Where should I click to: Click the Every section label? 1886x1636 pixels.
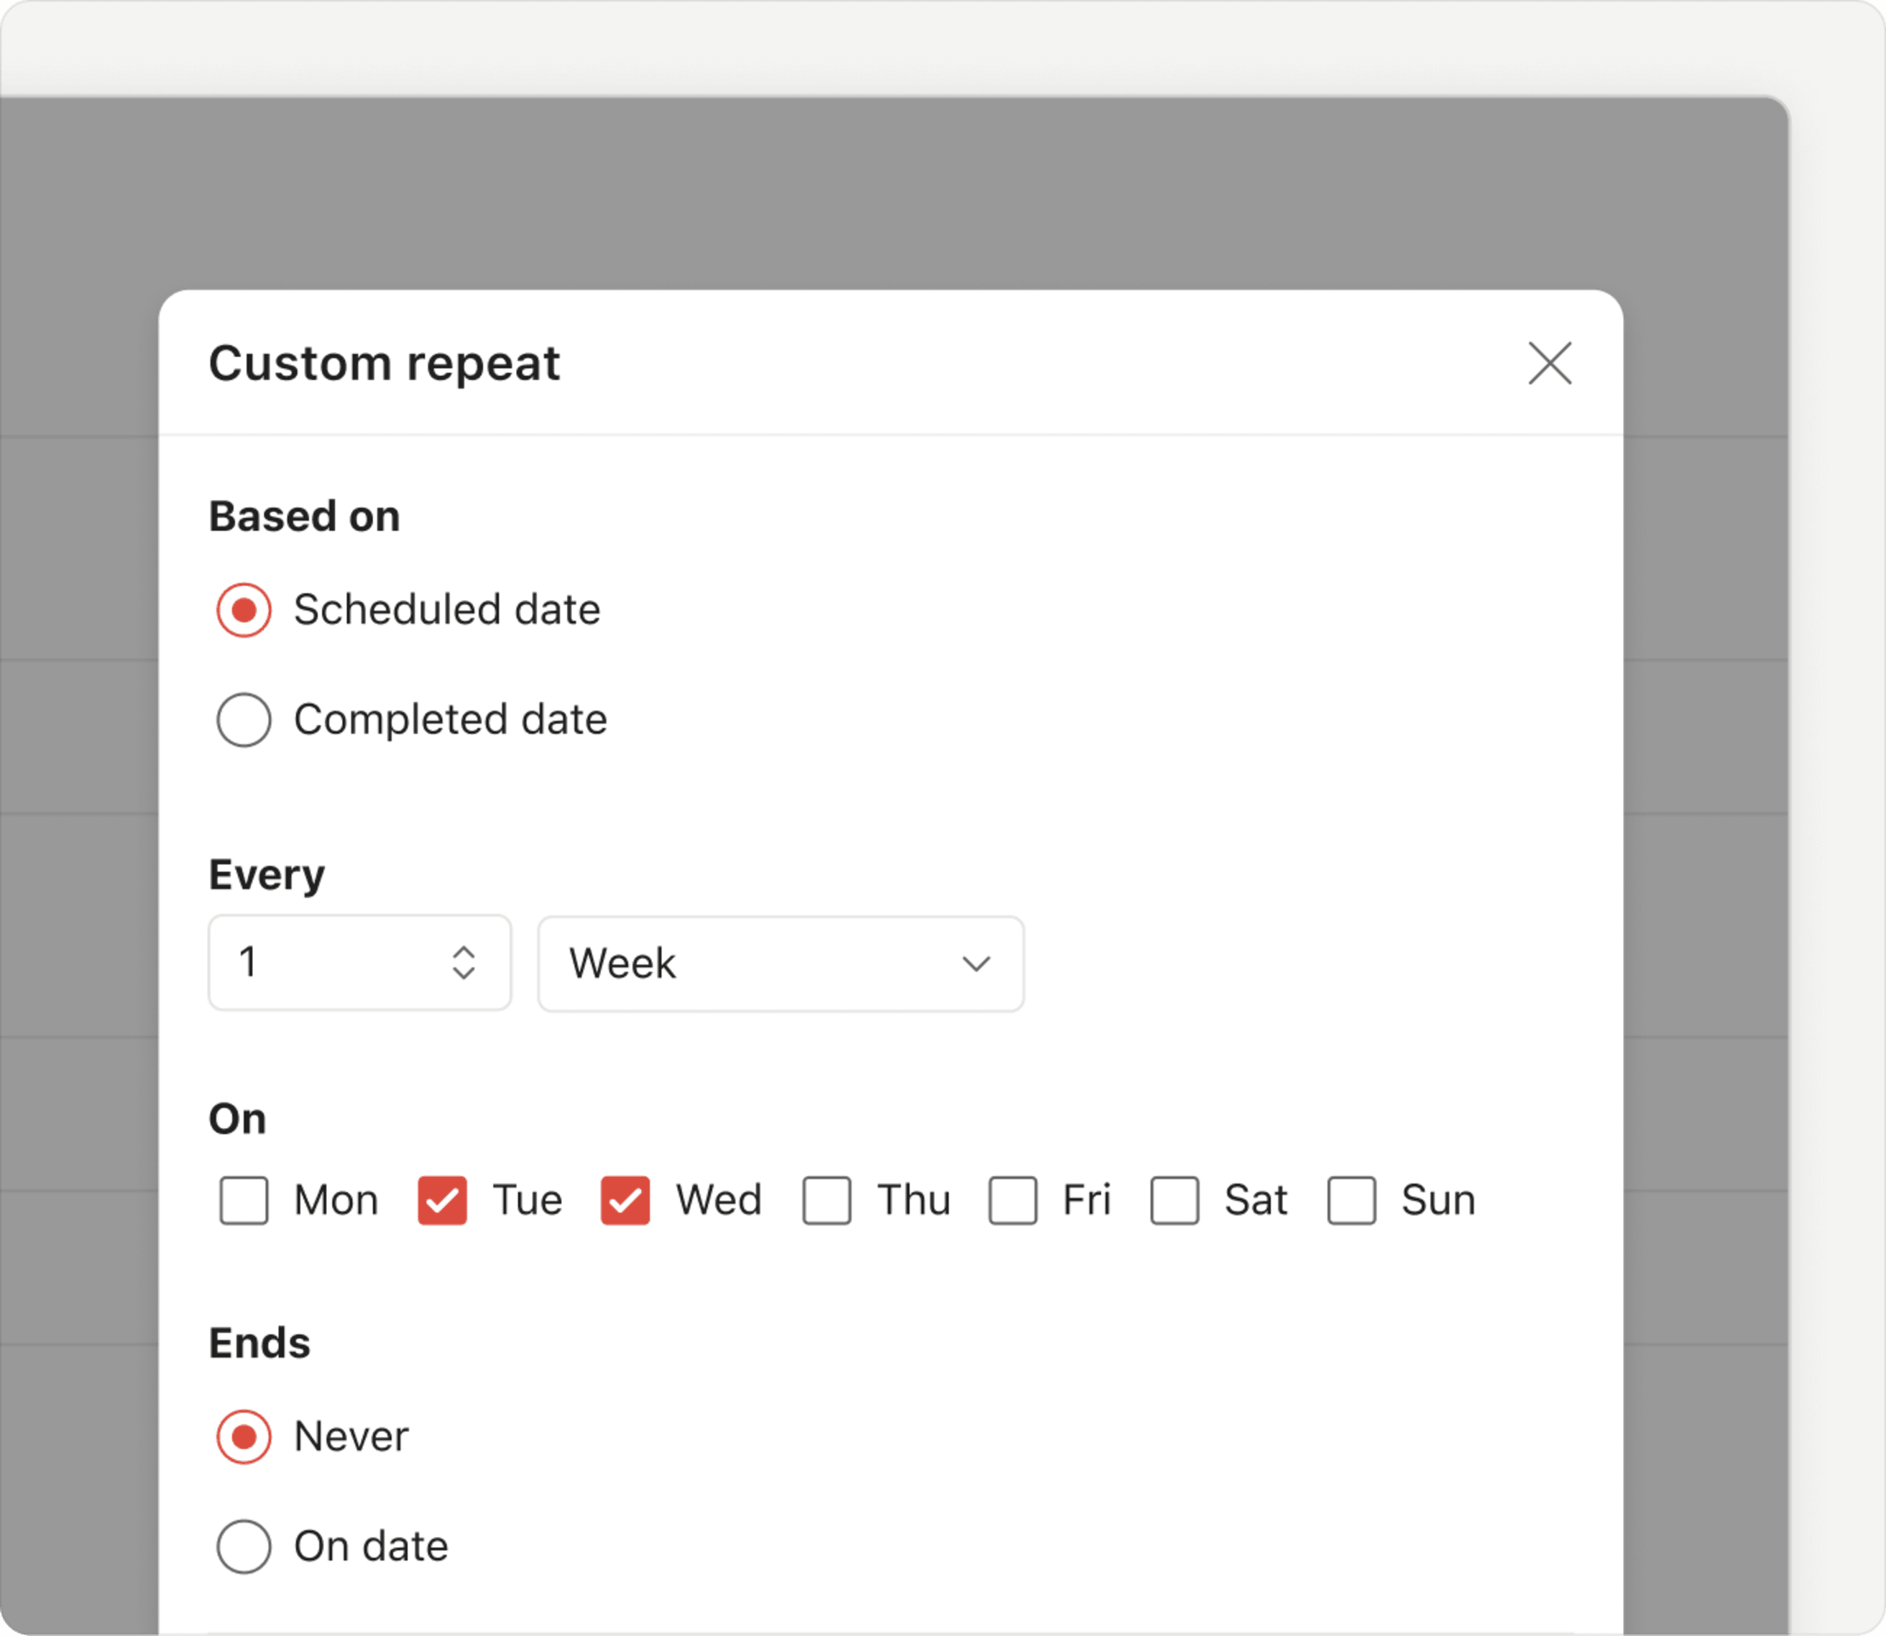267,874
